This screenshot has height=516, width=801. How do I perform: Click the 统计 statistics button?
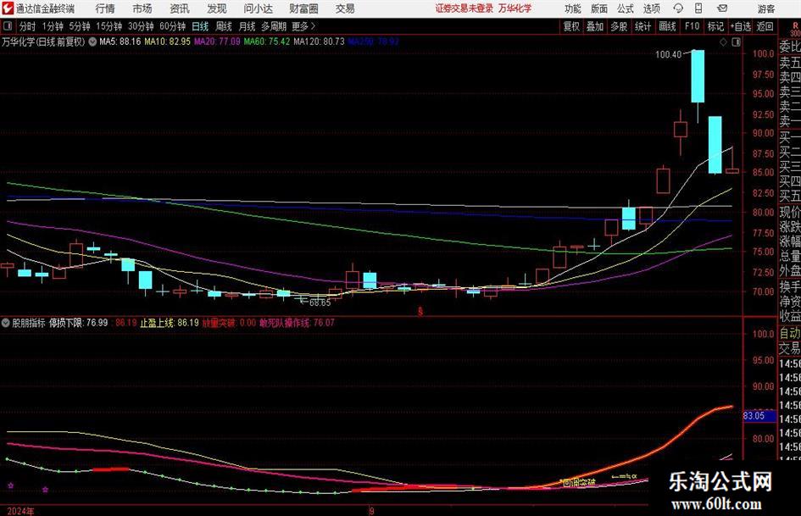[642, 26]
